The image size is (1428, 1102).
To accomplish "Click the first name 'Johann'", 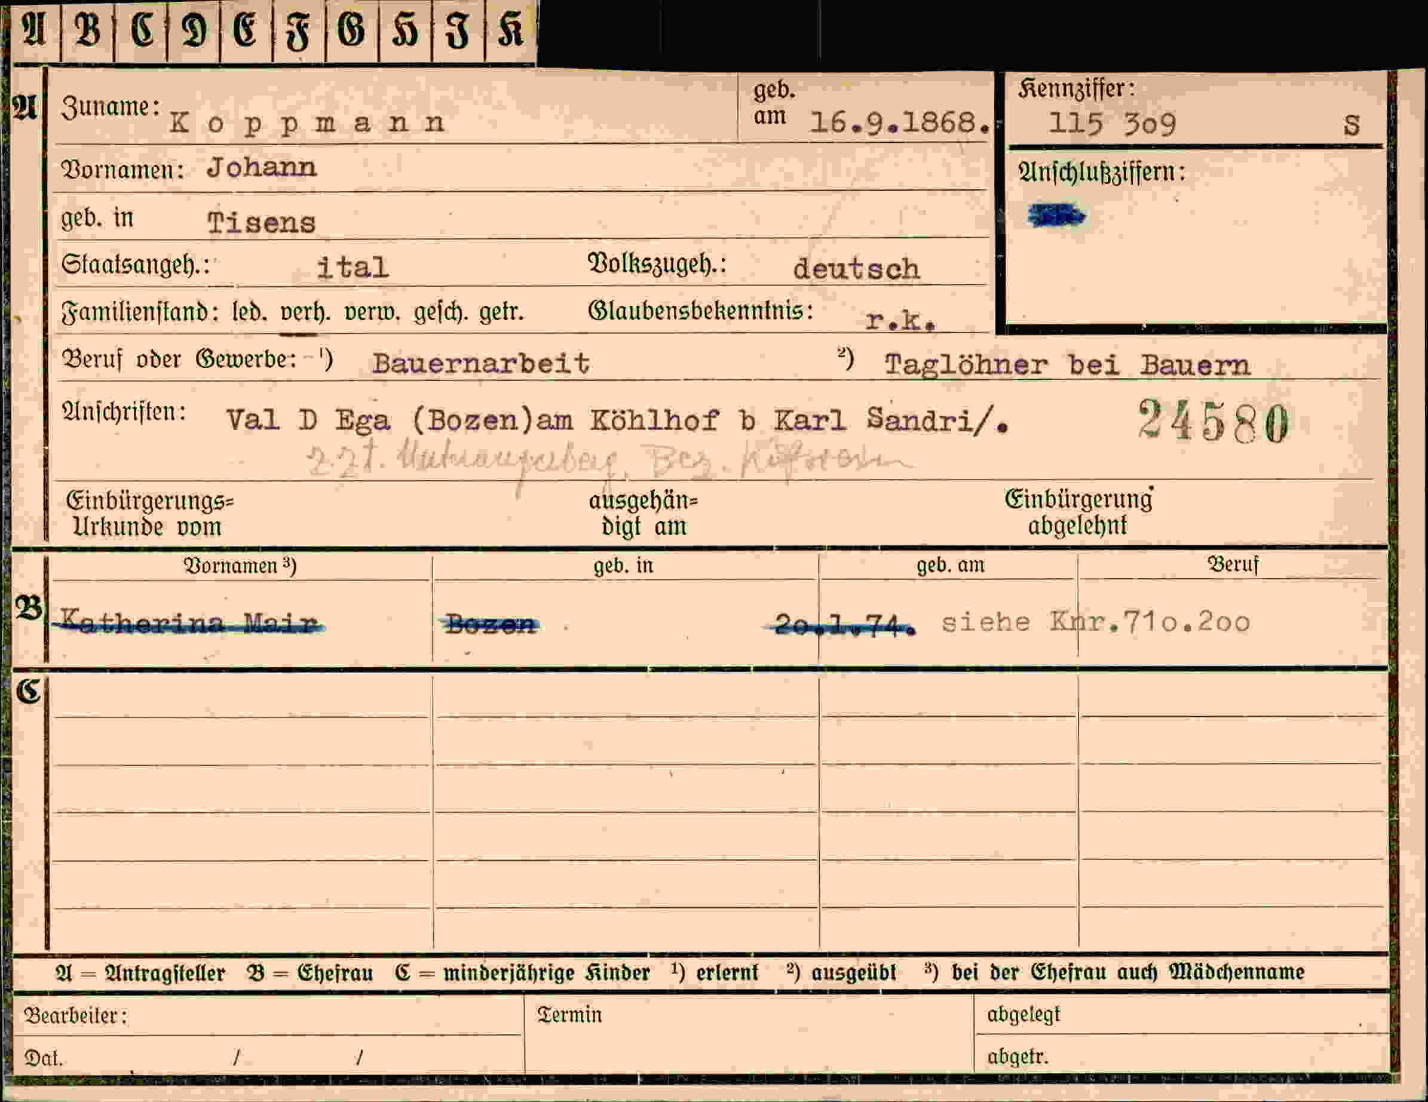I will [x=262, y=168].
